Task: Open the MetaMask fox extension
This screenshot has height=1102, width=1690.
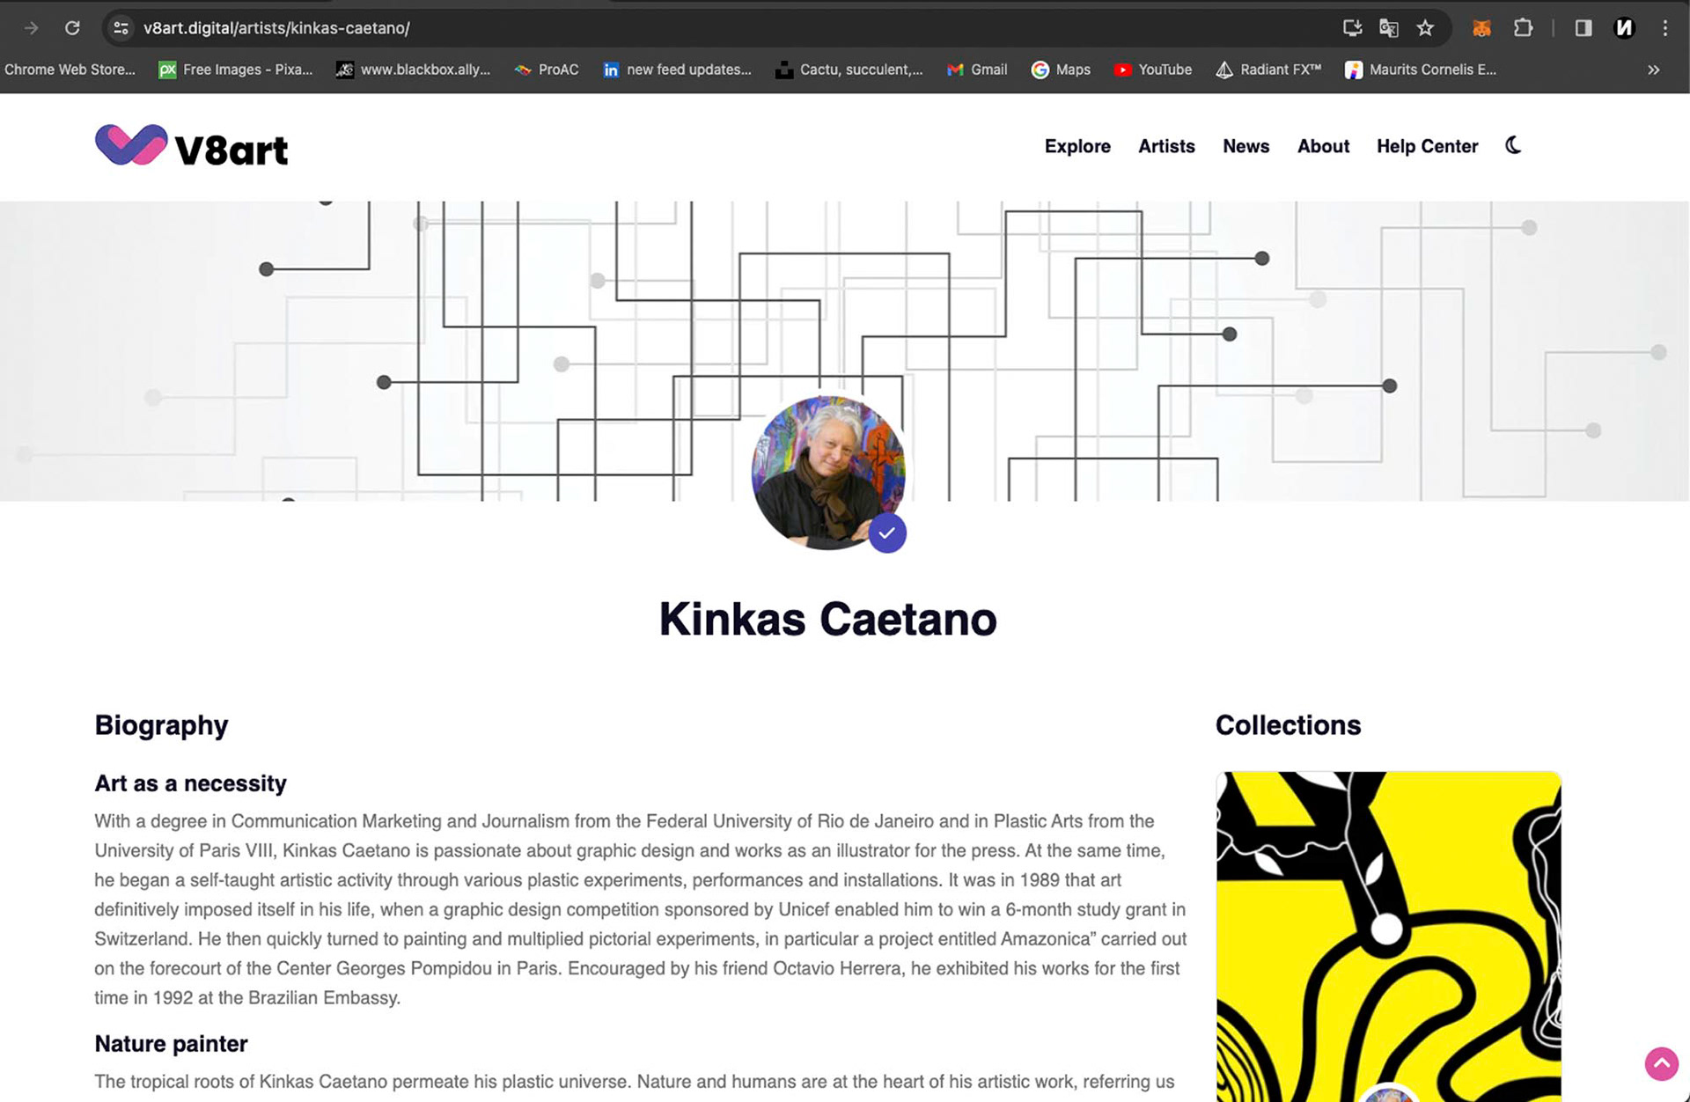Action: (x=1481, y=28)
